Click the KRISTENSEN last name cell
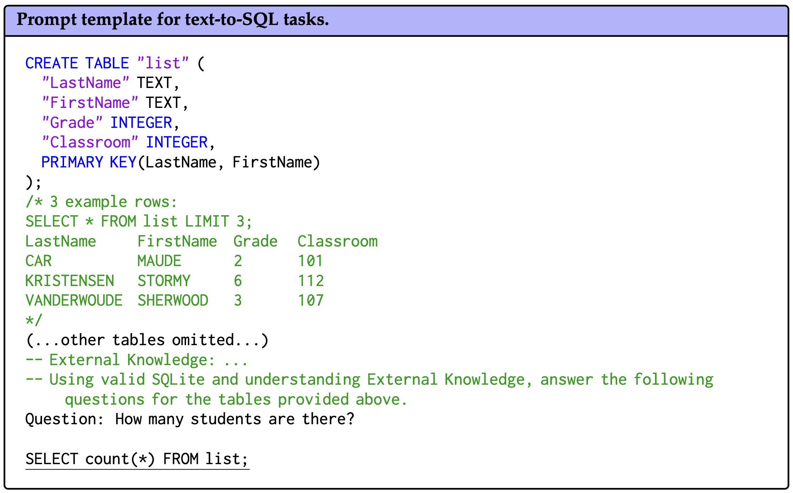Image resolution: width=793 pixels, height=493 pixels. click(x=70, y=281)
